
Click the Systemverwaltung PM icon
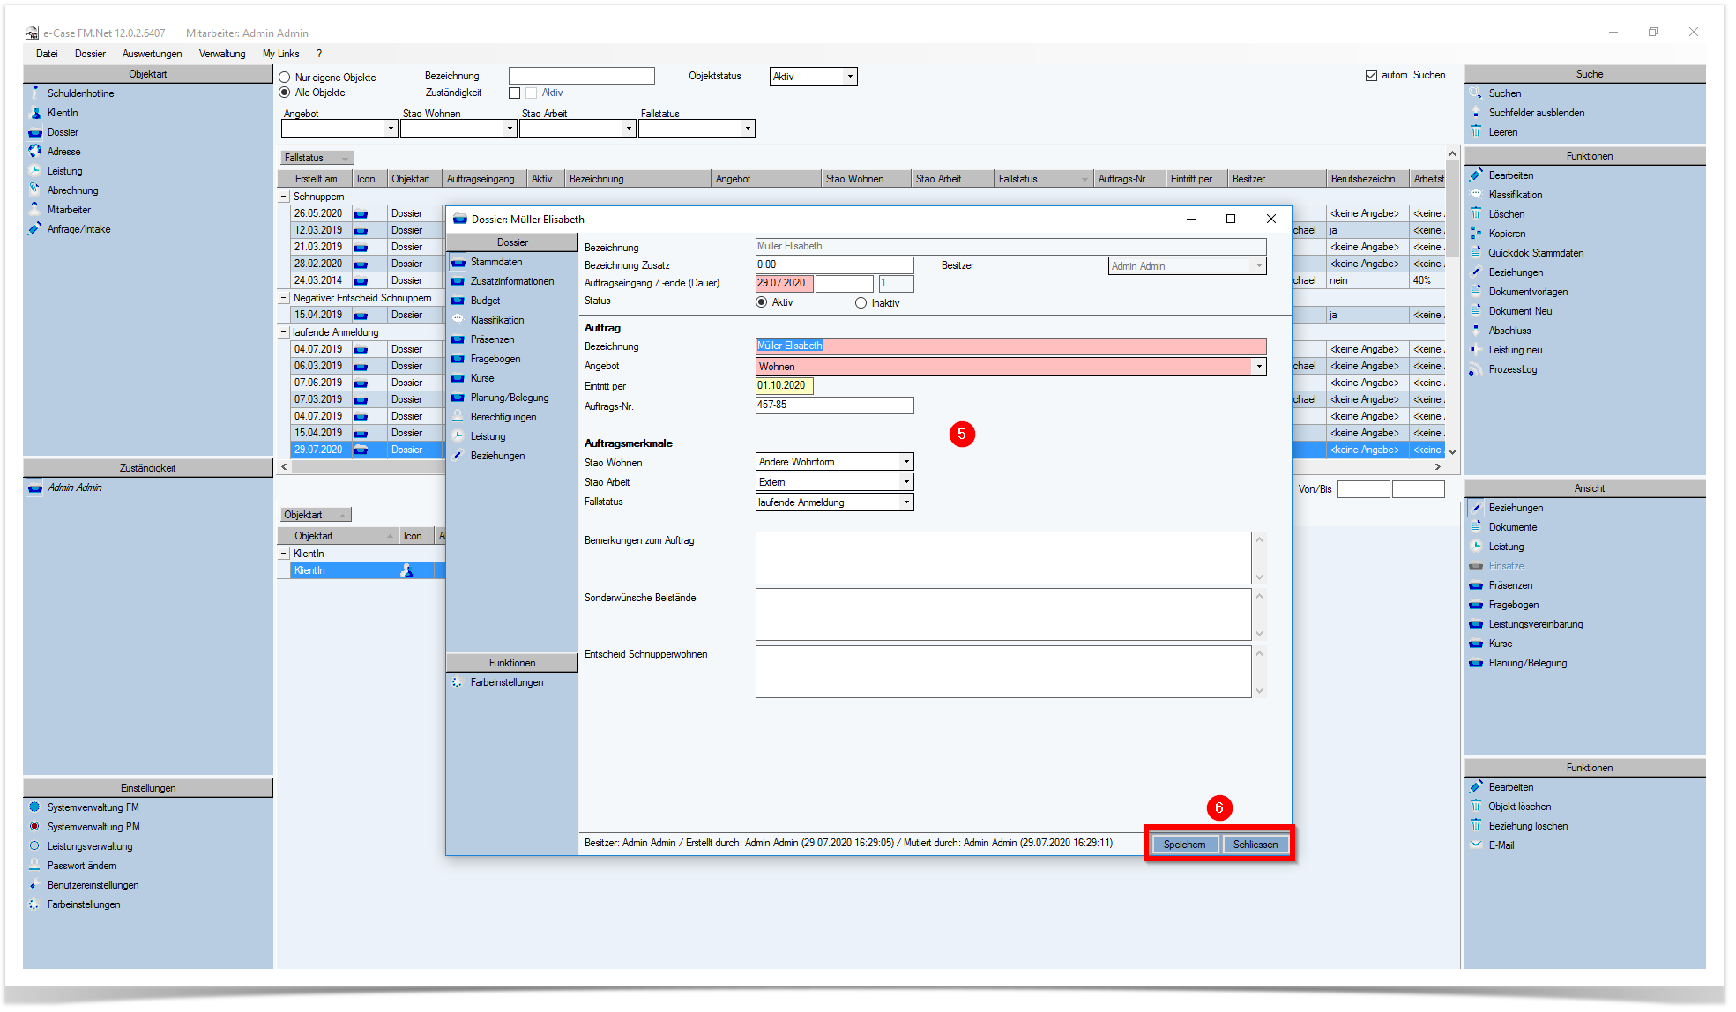[34, 826]
